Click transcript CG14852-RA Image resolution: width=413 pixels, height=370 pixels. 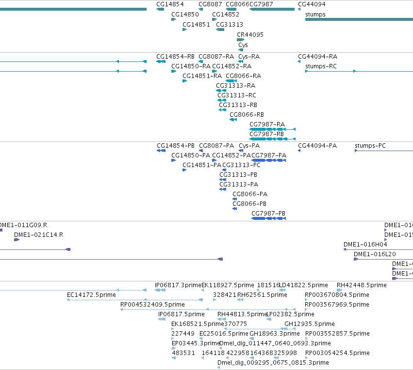coord(232,66)
